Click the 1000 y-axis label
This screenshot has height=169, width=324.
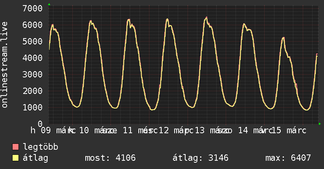(33, 107)
